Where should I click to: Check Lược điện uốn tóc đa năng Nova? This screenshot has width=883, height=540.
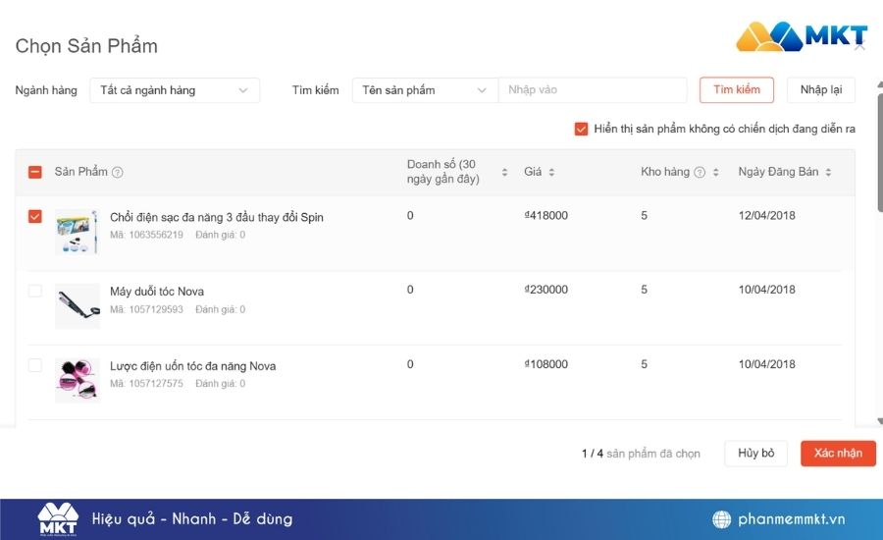pyautogui.click(x=35, y=365)
